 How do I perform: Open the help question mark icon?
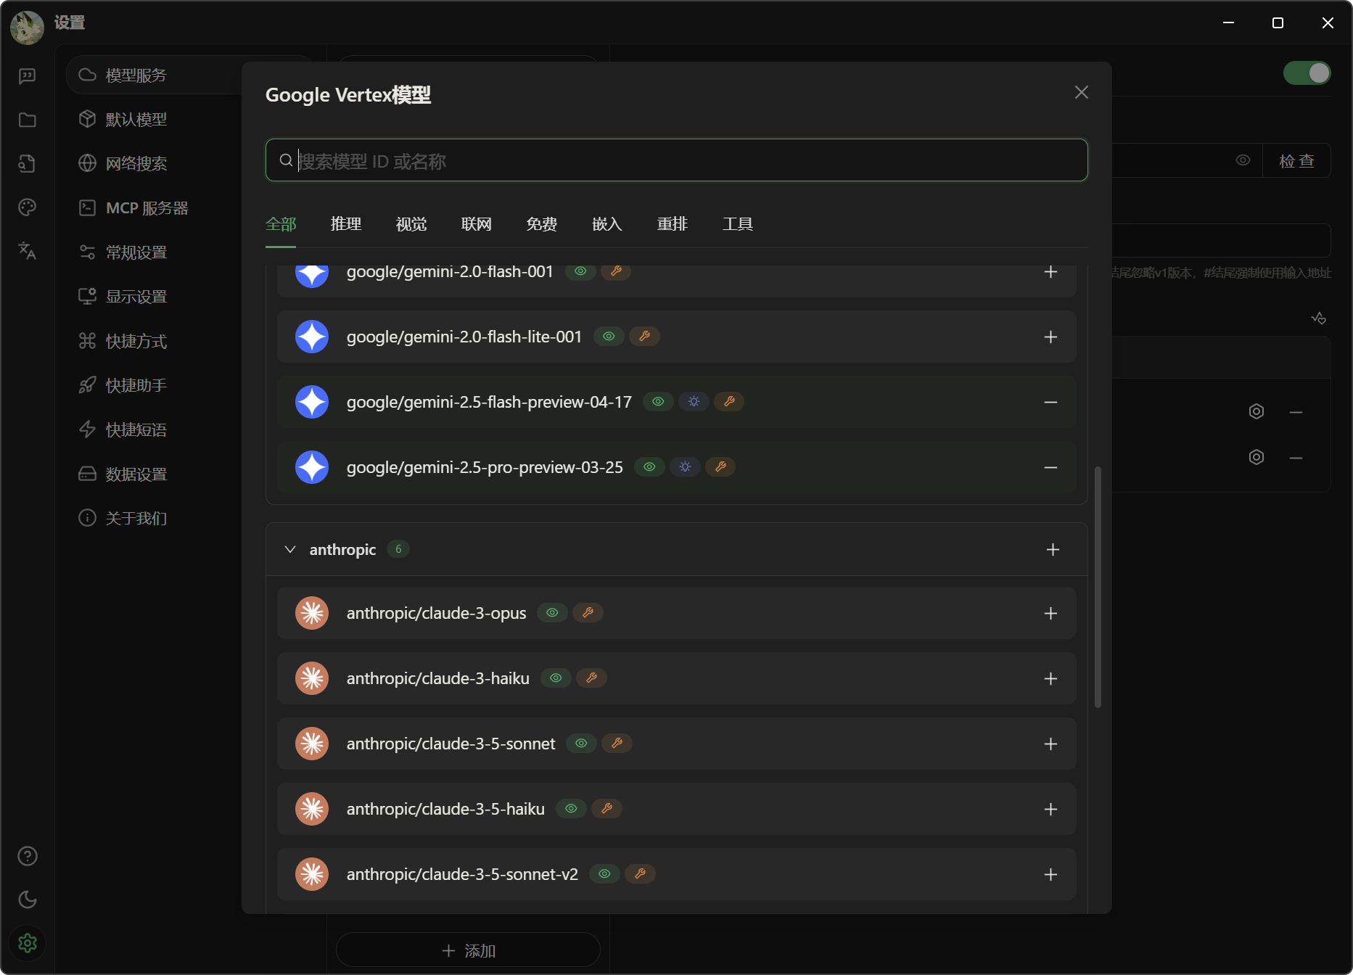click(x=28, y=856)
